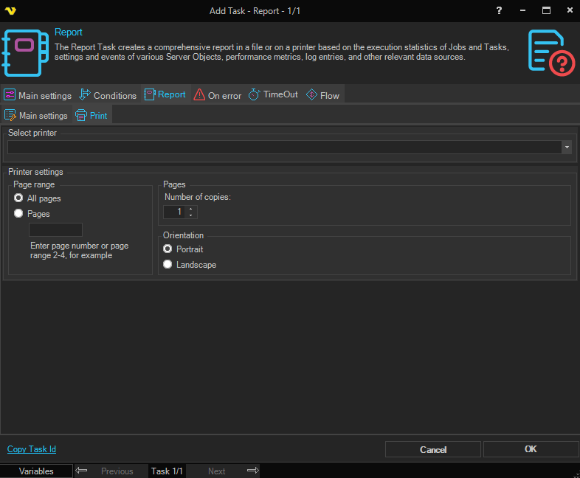Screen dimensions: 580x478
Task: Click the Conditions tab icon
Action: point(84,95)
